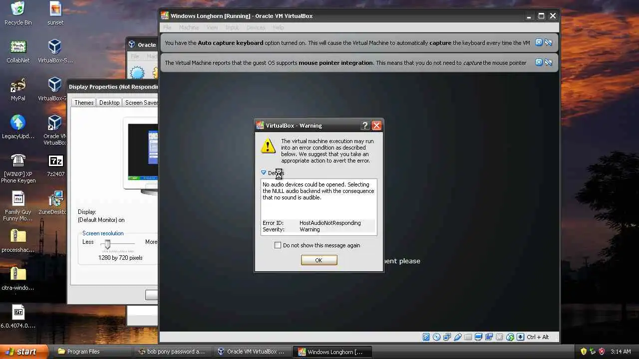
Task: Switch to the Screen Saver tab in Display Properties
Action: point(140,102)
